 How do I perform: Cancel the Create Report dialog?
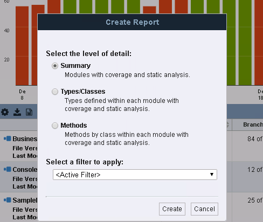204,209
